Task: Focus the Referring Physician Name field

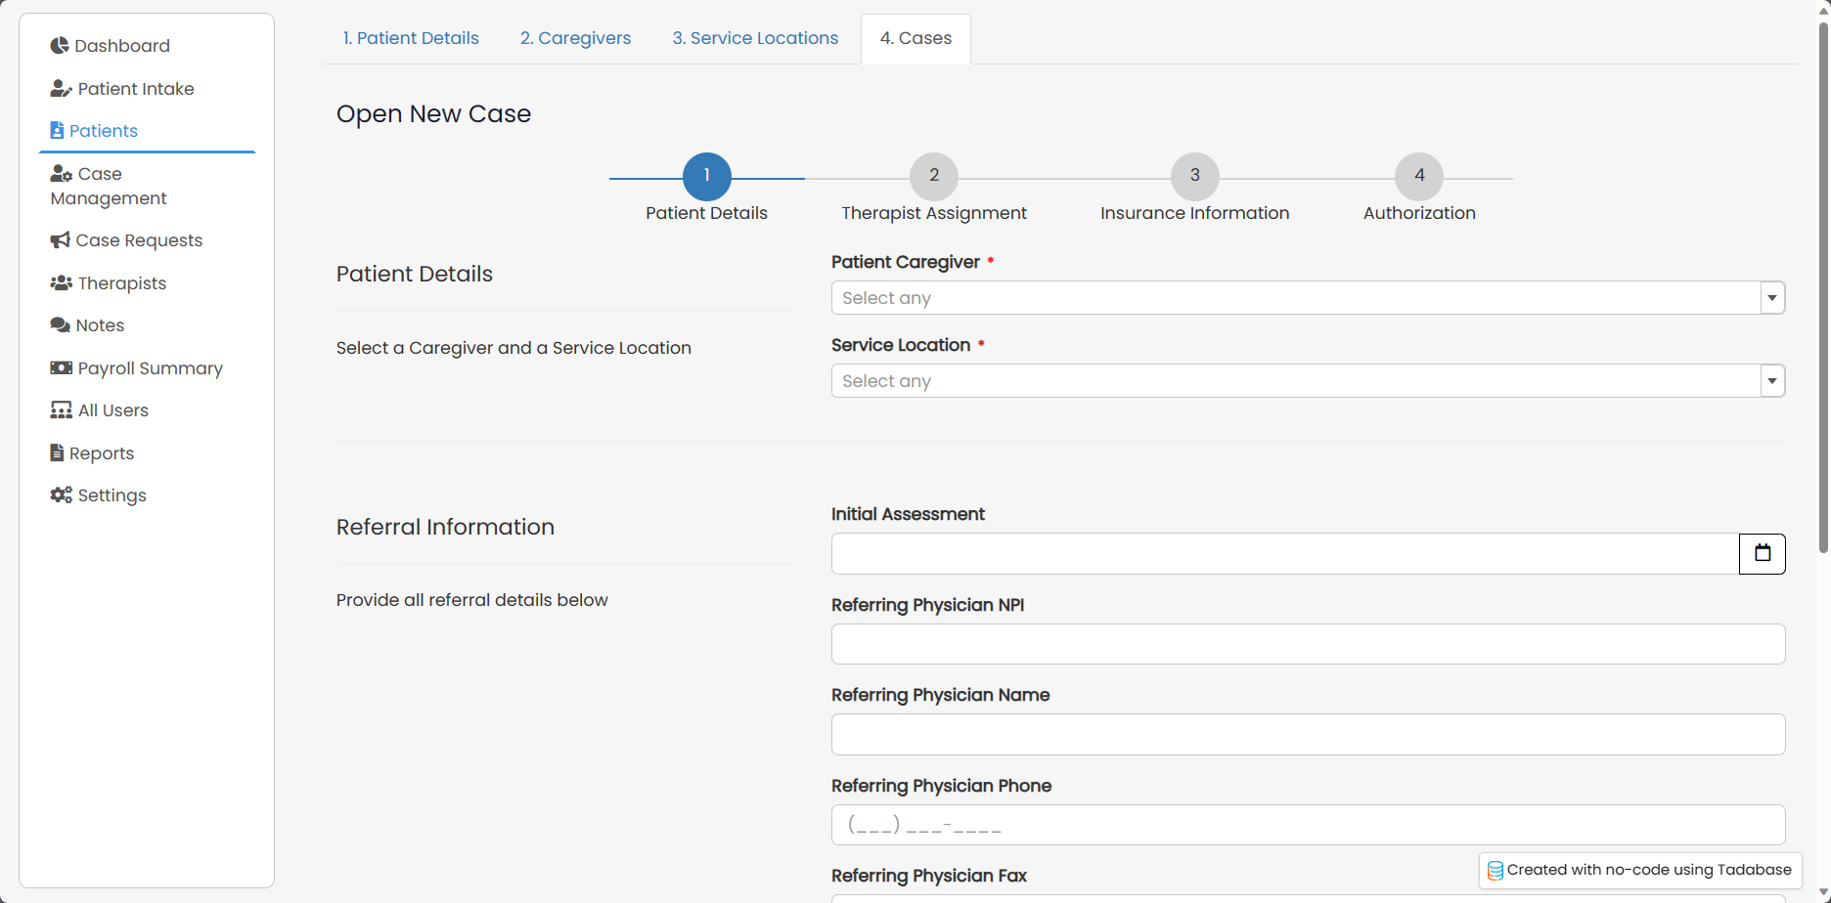Action: (1308, 734)
